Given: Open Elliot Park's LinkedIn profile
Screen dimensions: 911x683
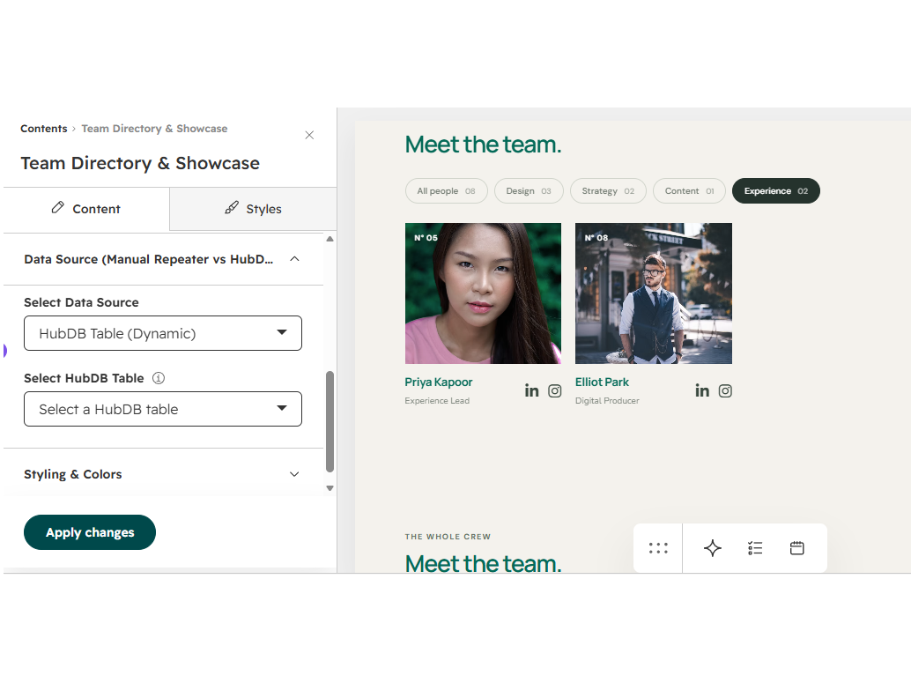Looking at the screenshot, I should [702, 390].
